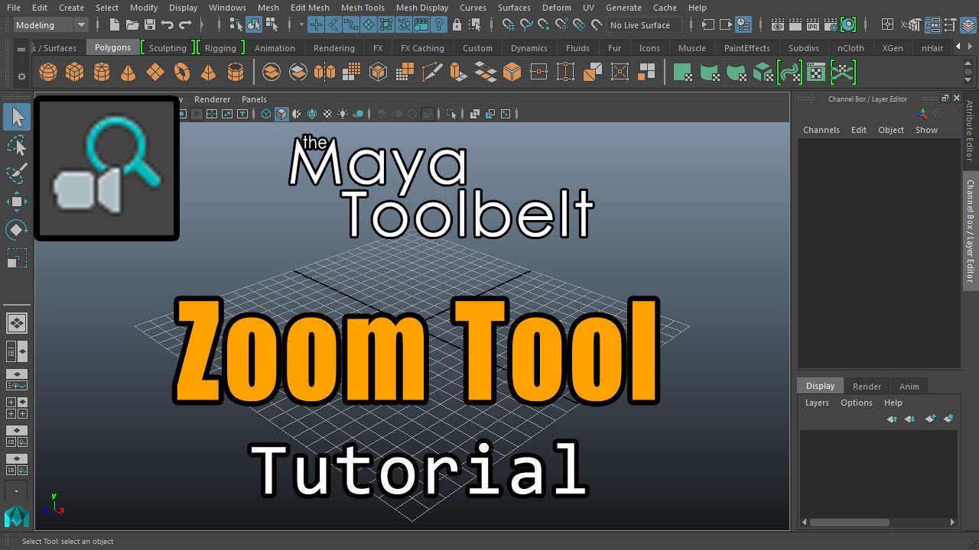Viewport: 979px width, 550px height.
Task: Toggle viewport use all lights bulb
Action: point(343,114)
